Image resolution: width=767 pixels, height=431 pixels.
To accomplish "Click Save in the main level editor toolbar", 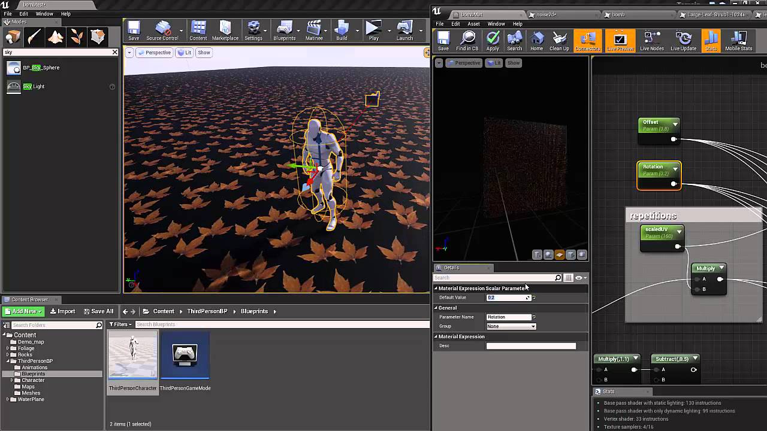I will click(x=134, y=31).
